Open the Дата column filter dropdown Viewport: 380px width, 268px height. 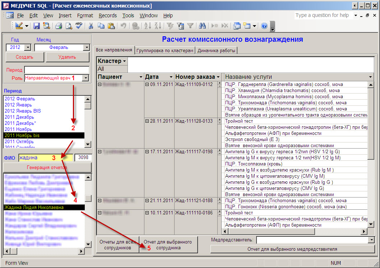[x=171, y=77]
